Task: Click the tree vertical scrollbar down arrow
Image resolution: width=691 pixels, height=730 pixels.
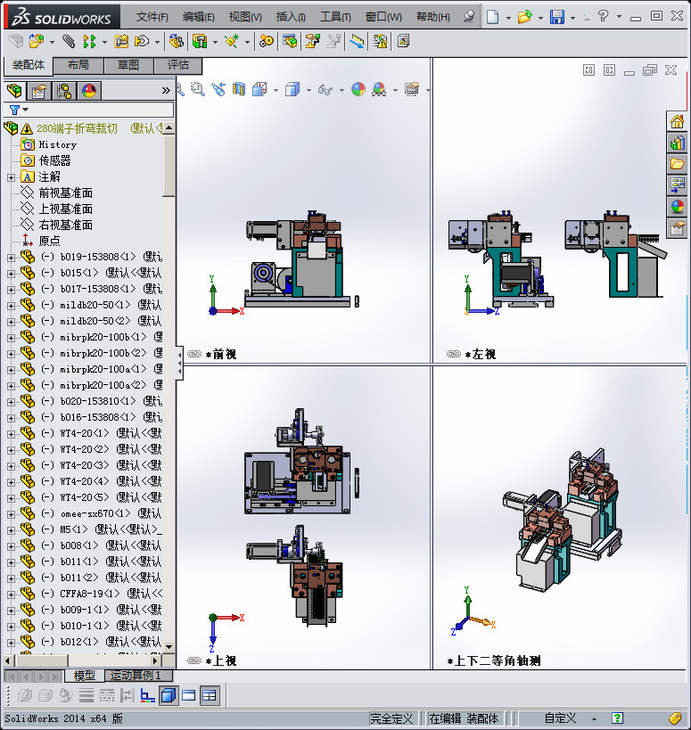Action: (169, 647)
